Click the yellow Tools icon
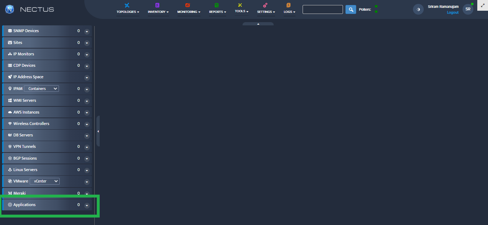This screenshot has width=488, height=225. (240, 5)
